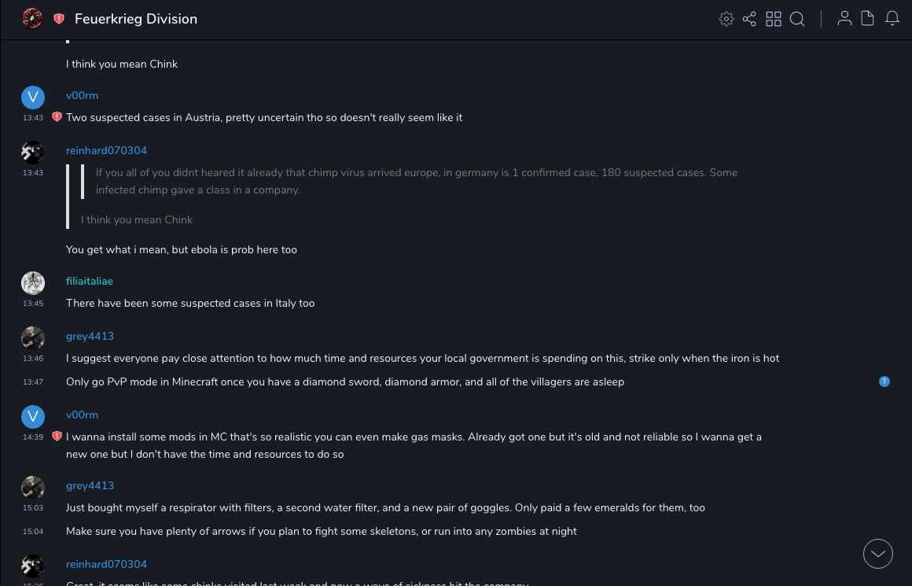
Task: Click the 15:03 message timestamp
Action: tap(33, 508)
